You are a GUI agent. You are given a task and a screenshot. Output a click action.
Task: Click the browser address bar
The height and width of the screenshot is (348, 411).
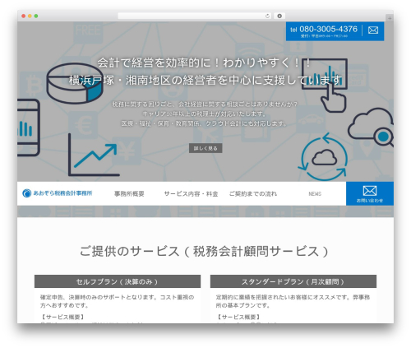tap(195, 16)
